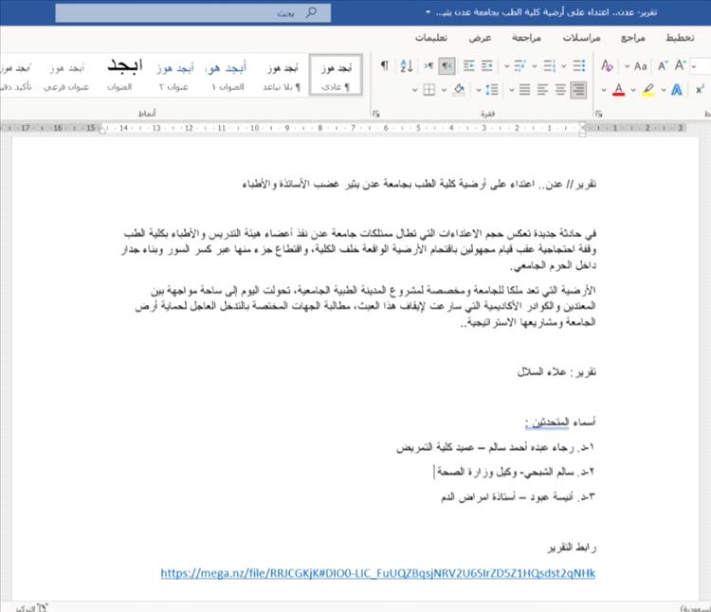711x612 pixels.
Task: Open the مراجع (References) tab
Action: [x=633, y=38]
